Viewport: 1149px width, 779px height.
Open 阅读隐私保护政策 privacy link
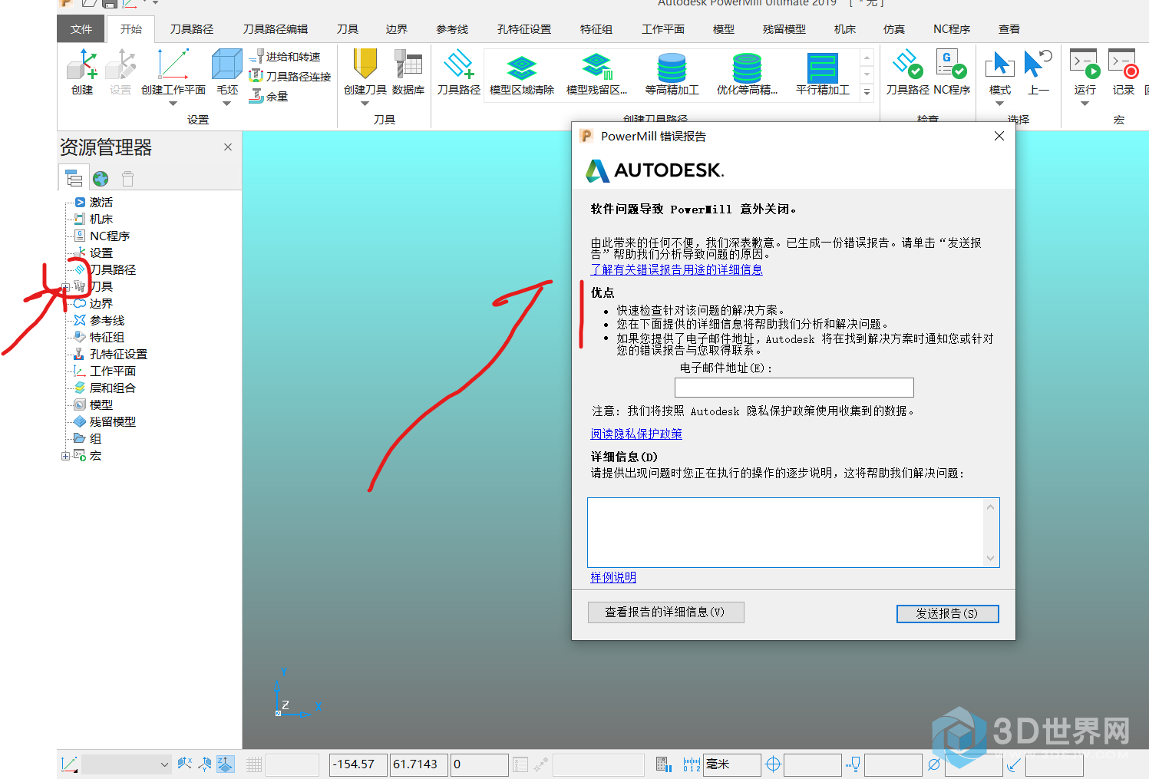[636, 434]
